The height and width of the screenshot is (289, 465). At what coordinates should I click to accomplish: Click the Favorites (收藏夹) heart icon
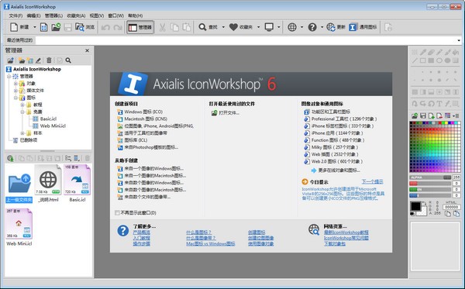(233, 27)
